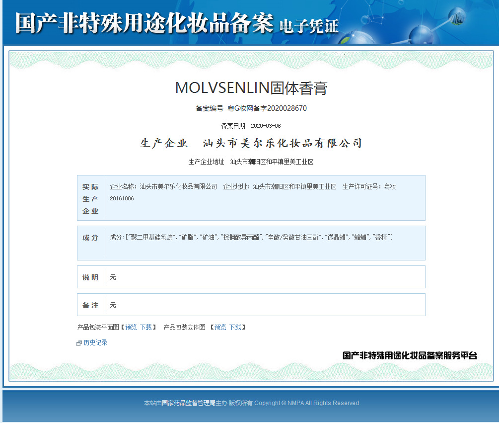Preview the 产品包装立体图 image
This screenshot has width=499, height=423.
click(x=220, y=327)
